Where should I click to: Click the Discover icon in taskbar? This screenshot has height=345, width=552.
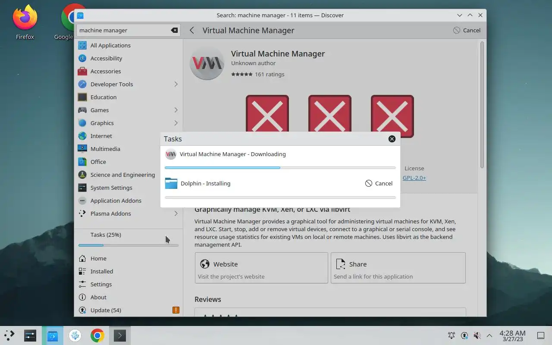point(53,336)
